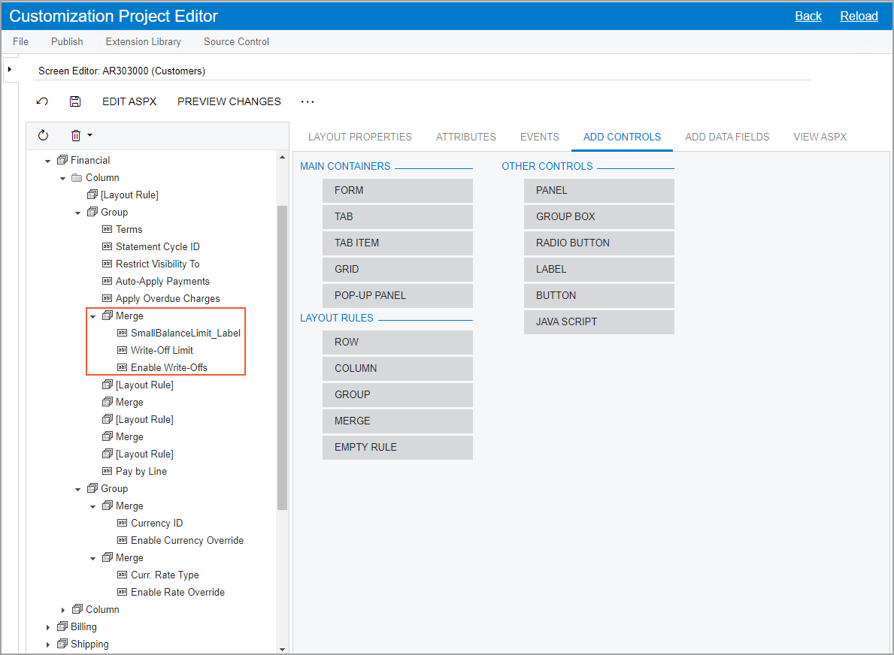Open dropdown arrow beside the delete icon
The height and width of the screenshot is (655, 894).
(90, 135)
